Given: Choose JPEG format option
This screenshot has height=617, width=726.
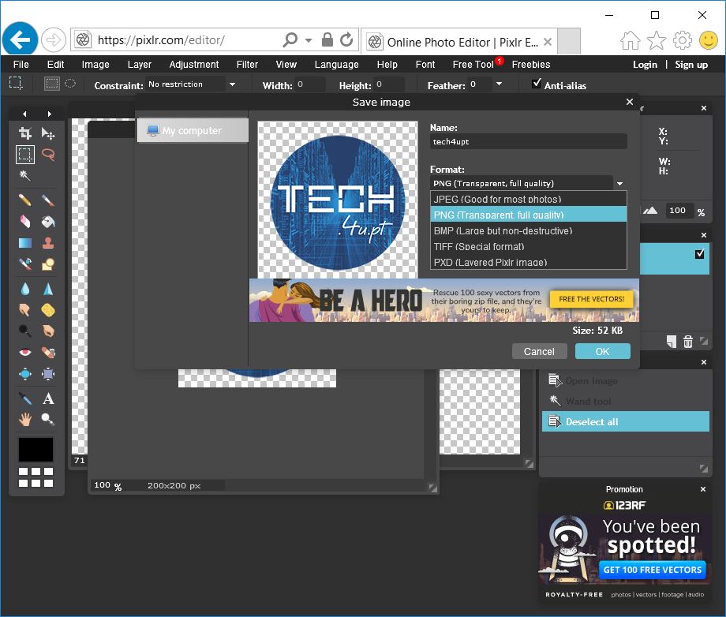Looking at the screenshot, I should coord(528,199).
